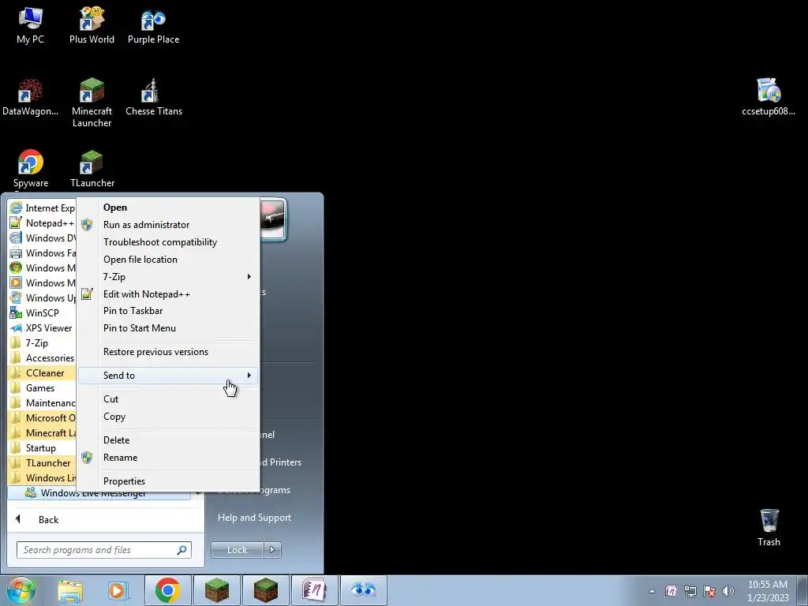Click the blue eyes taskbar icon
Screen dimensions: 808x606
coord(363,590)
